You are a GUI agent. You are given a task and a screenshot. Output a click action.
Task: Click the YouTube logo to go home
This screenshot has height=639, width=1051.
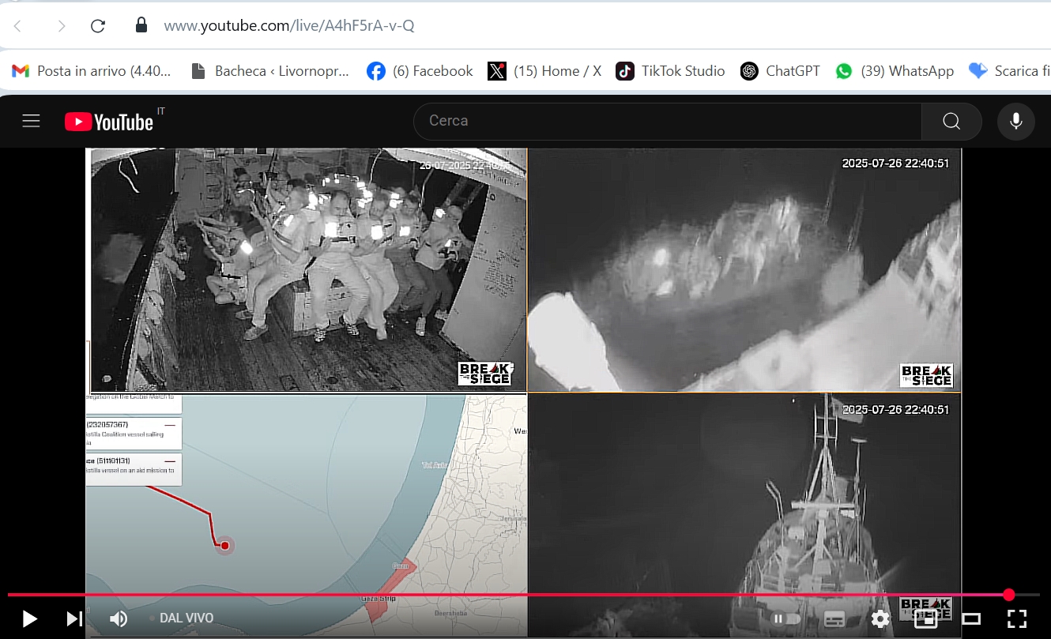click(x=108, y=121)
